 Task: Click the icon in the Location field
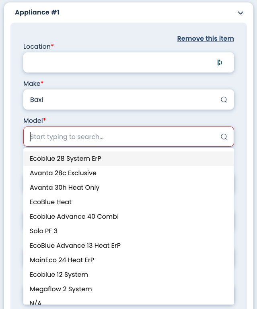(x=220, y=62)
